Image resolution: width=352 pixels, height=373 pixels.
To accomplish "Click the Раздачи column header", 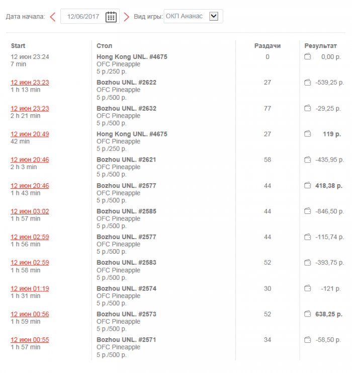I will (x=267, y=46).
